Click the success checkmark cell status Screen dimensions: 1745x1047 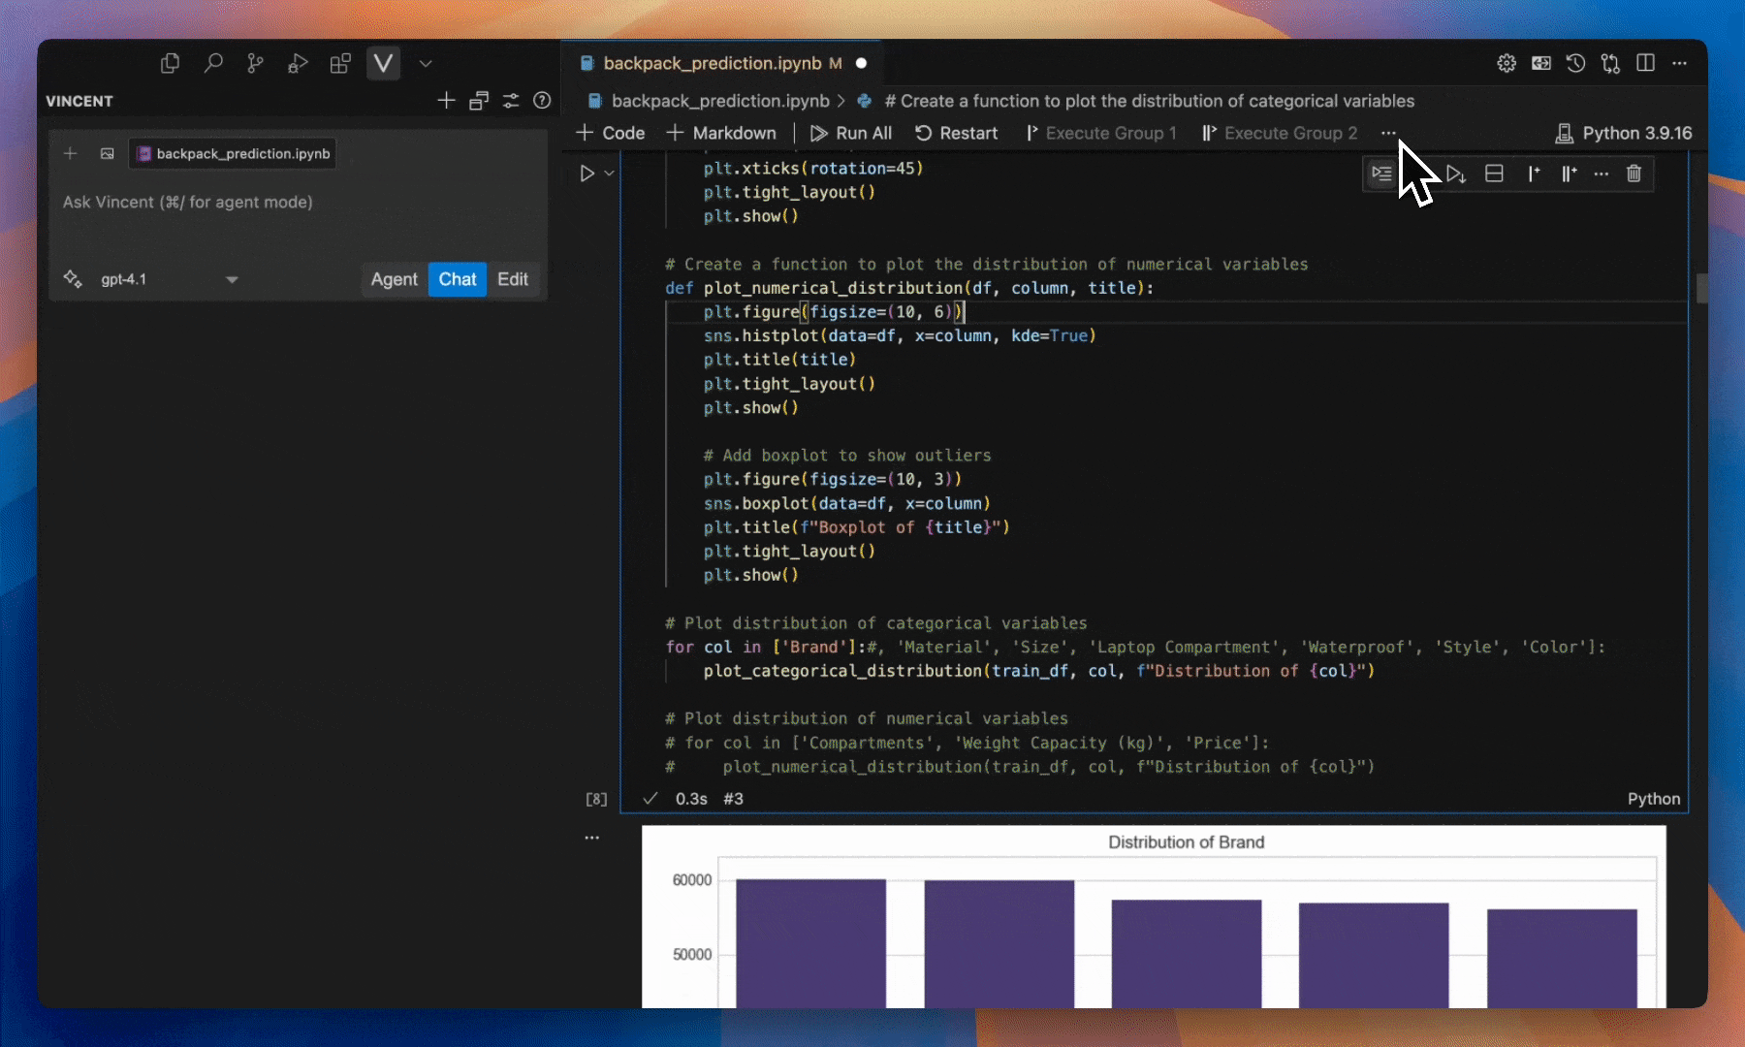[650, 799]
